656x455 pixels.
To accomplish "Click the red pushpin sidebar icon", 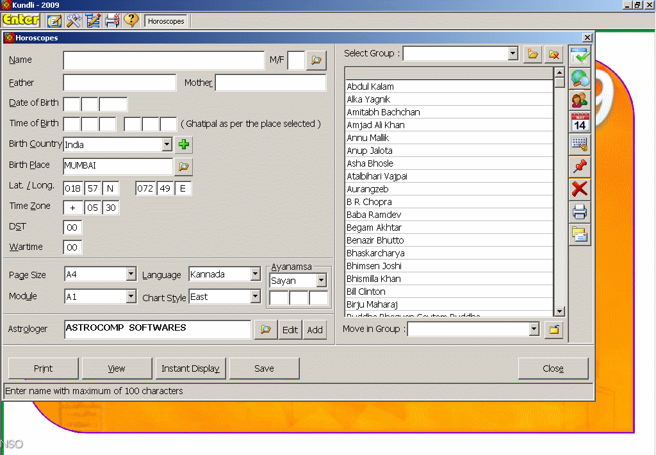I will point(580,167).
